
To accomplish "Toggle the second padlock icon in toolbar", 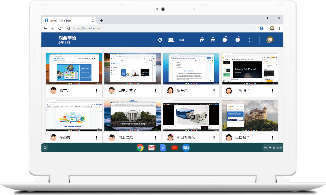I will click(213, 40).
